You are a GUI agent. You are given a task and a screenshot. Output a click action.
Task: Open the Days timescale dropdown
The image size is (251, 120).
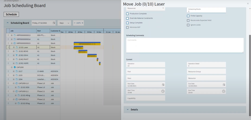(64, 23)
